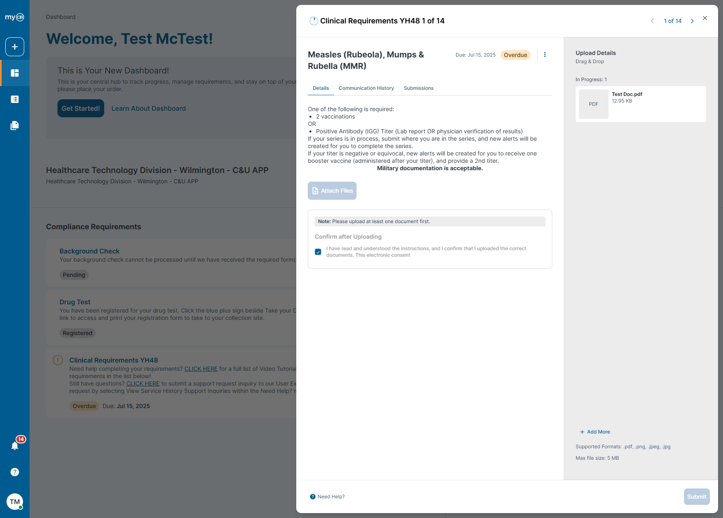The width and height of the screenshot is (723, 518).
Task: Open the dashboard grid icon in sidebar
Action: pos(15,73)
